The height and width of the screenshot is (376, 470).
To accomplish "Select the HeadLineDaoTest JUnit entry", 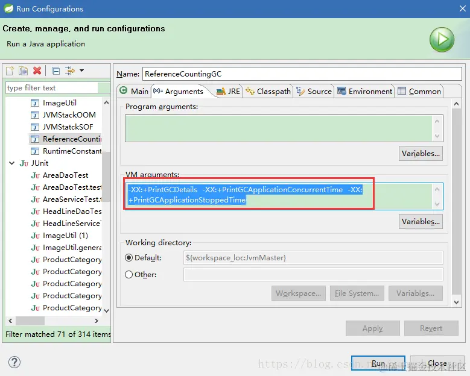I will pos(66,211).
